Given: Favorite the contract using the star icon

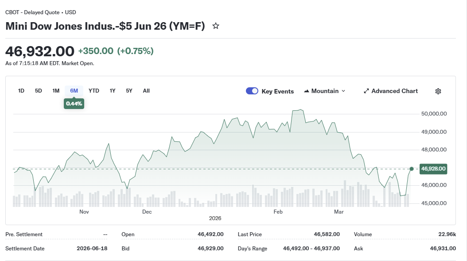Looking at the screenshot, I should coord(216,26).
